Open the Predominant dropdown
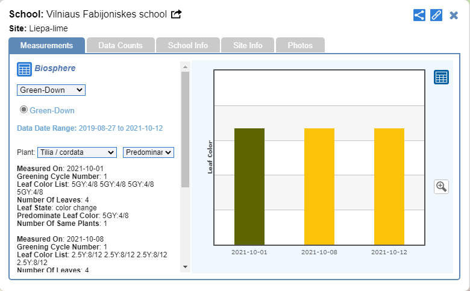 [x=148, y=152]
